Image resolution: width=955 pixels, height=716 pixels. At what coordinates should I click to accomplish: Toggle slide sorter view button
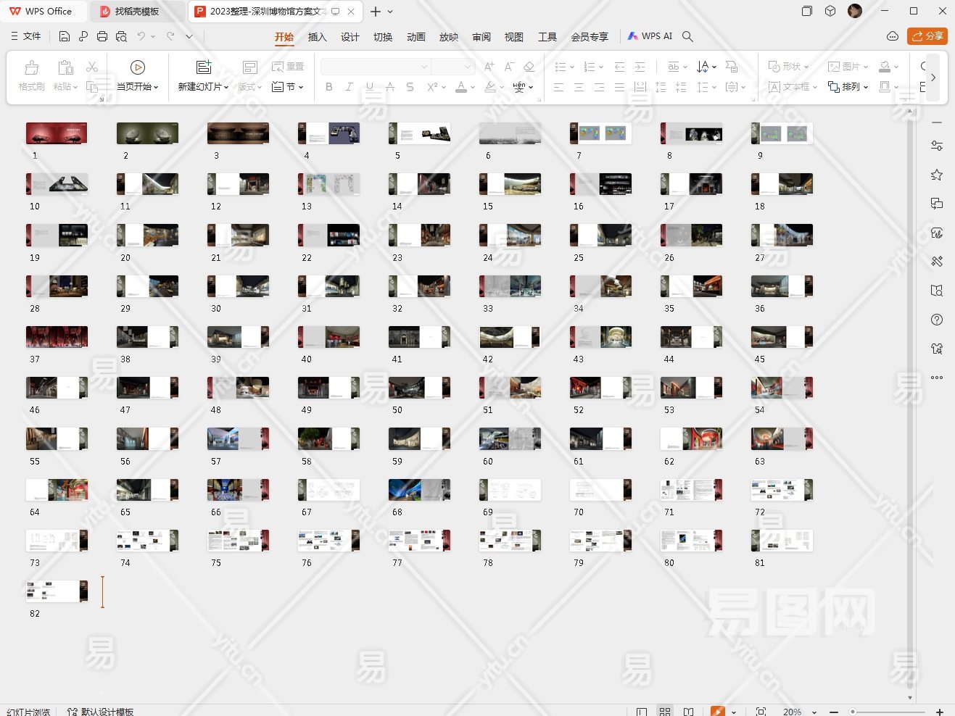[x=665, y=712]
